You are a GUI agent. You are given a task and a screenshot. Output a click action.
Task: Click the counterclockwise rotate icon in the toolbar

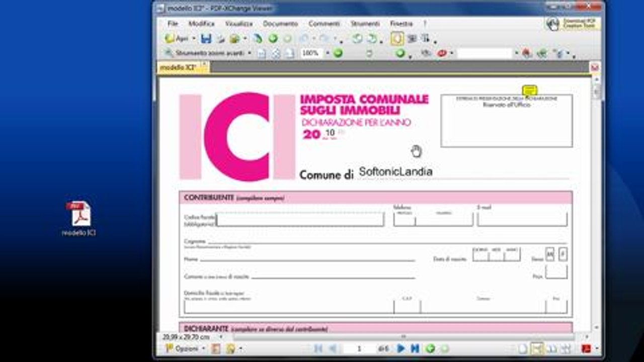click(x=357, y=39)
